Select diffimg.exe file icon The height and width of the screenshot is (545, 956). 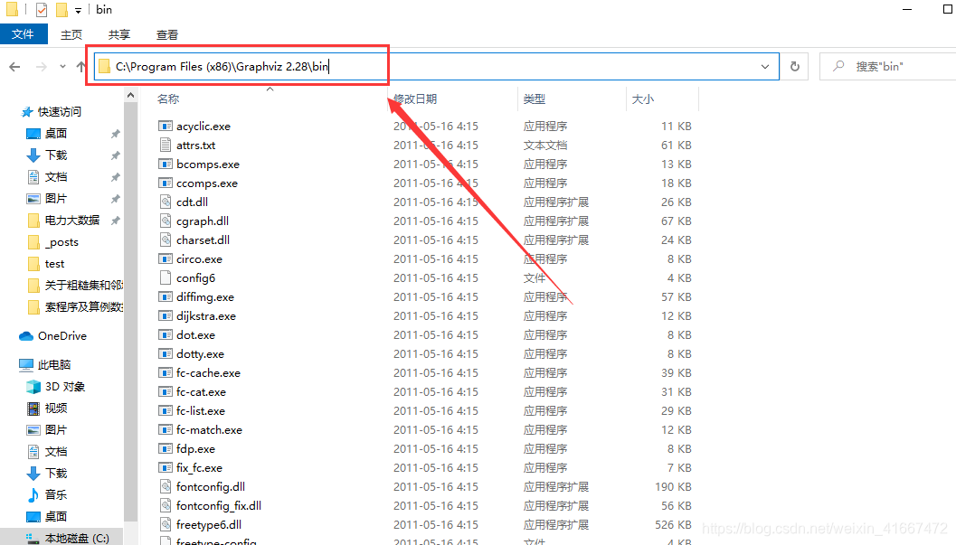pos(166,296)
